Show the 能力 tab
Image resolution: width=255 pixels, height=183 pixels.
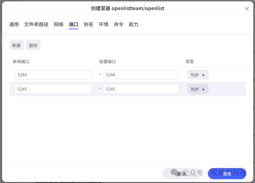134,24
